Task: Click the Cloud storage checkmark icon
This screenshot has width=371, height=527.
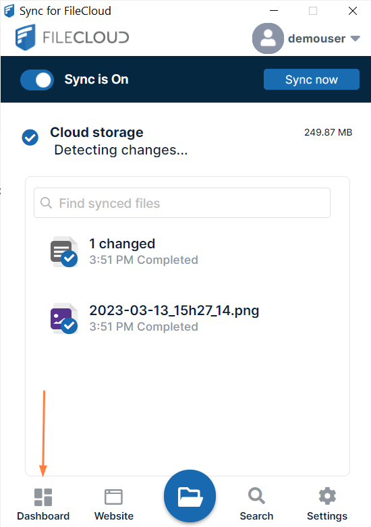Action: click(x=30, y=138)
